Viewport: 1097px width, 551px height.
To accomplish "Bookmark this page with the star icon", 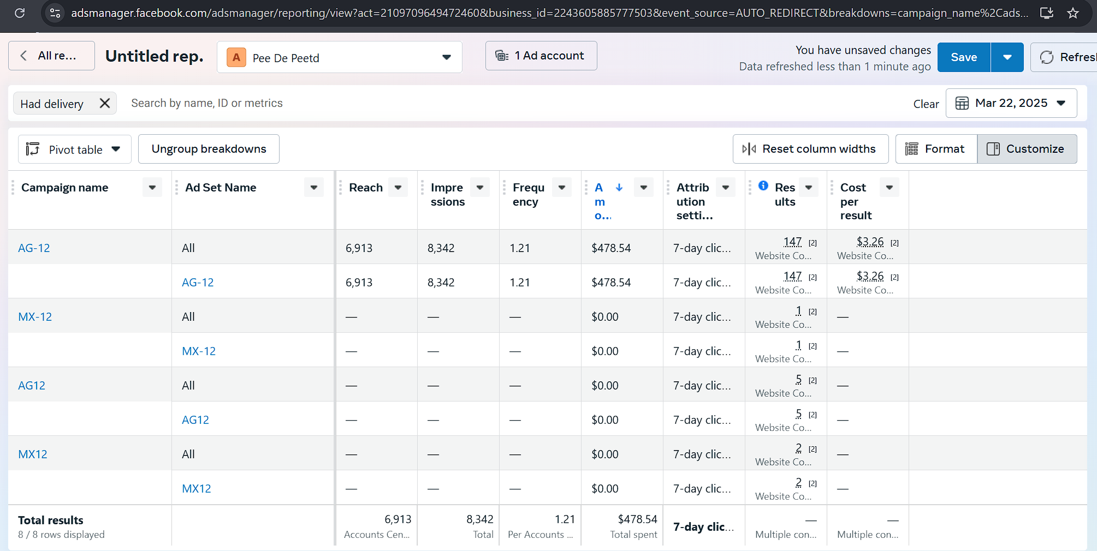I will (1073, 13).
